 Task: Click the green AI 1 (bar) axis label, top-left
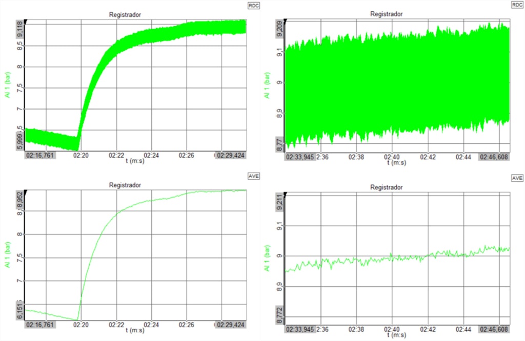point(8,83)
